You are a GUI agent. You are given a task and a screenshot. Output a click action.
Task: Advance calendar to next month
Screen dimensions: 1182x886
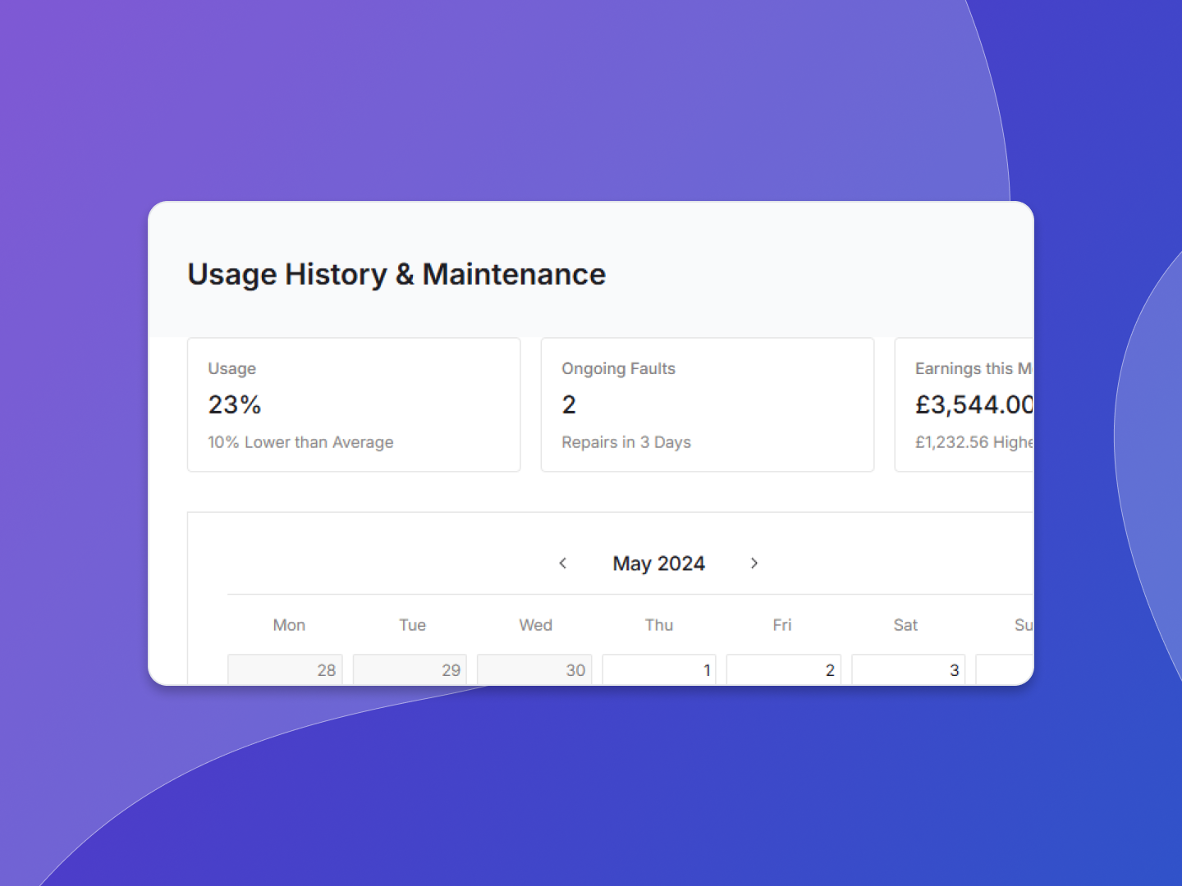(754, 563)
